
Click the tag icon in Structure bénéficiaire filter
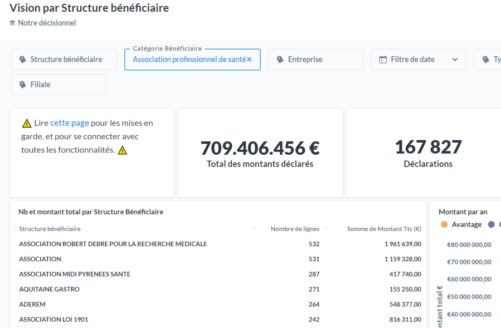(23, 60)
